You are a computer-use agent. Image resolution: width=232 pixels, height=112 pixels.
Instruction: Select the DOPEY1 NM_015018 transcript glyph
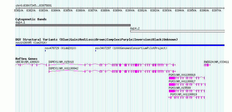click(x=112, y=65)
